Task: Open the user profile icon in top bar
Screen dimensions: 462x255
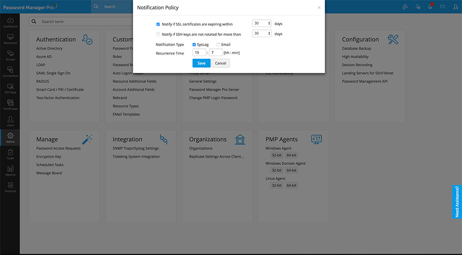Action: tap(455, 7)
